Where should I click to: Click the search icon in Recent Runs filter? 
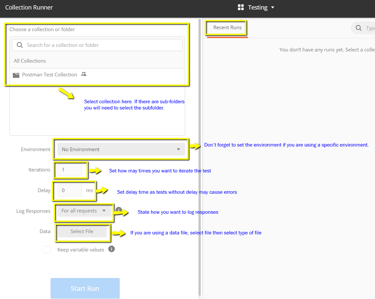pyautogui.click(x=359, y=28)
